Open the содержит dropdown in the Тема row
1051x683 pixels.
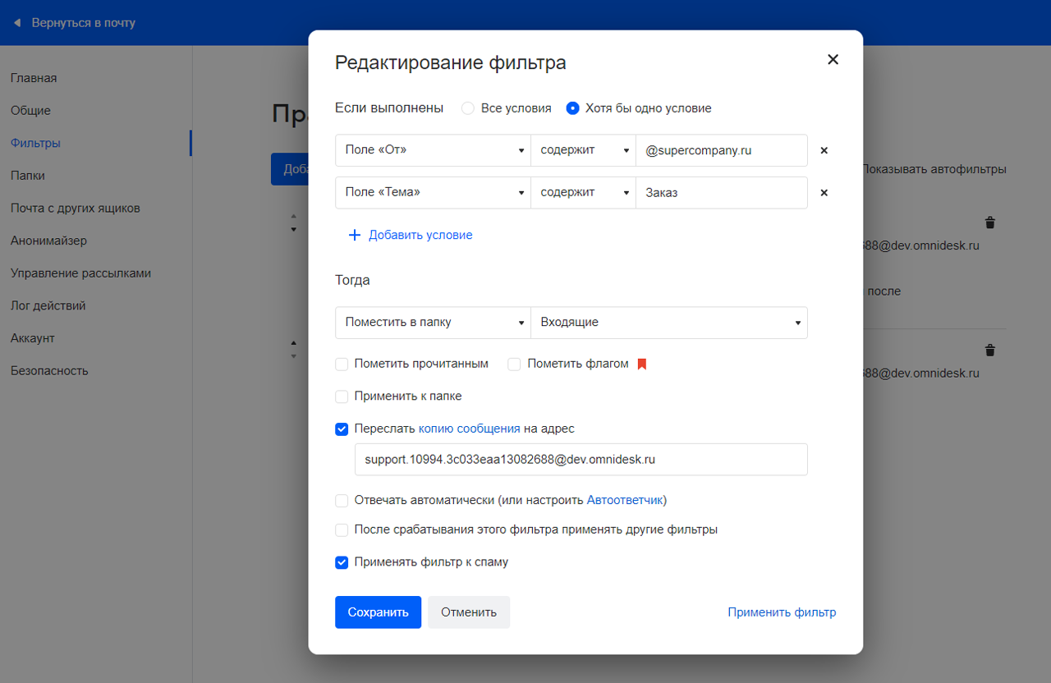[x=584, y=193]
